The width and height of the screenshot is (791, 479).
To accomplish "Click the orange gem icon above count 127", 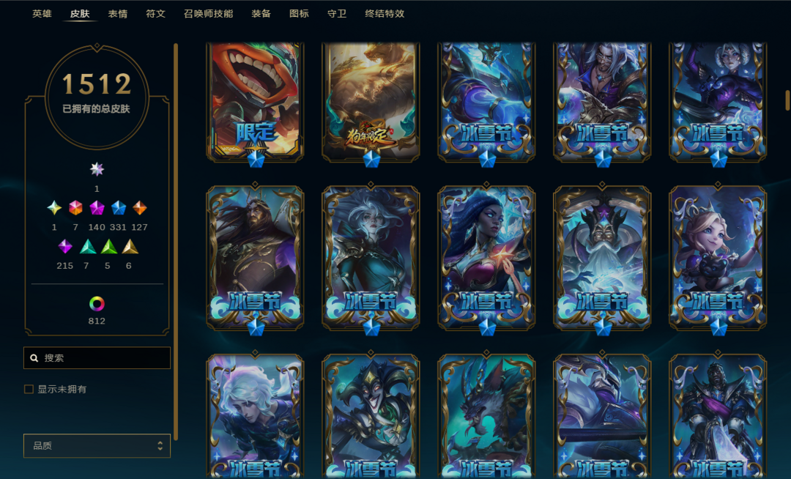I will (x=140, y=208).
